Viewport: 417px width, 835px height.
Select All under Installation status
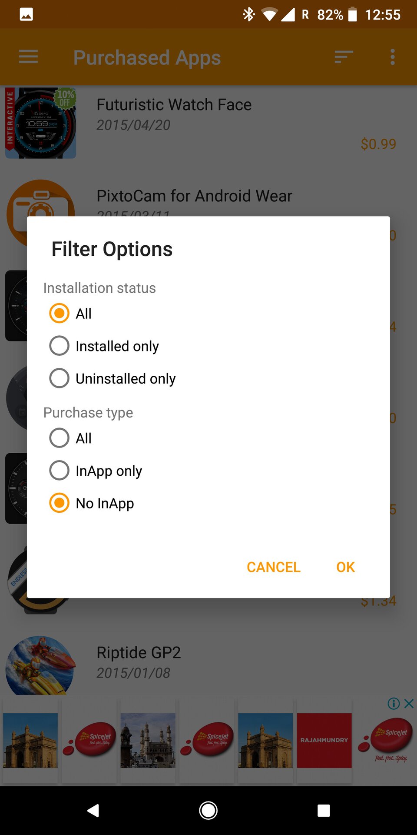(x=60, y=314)
